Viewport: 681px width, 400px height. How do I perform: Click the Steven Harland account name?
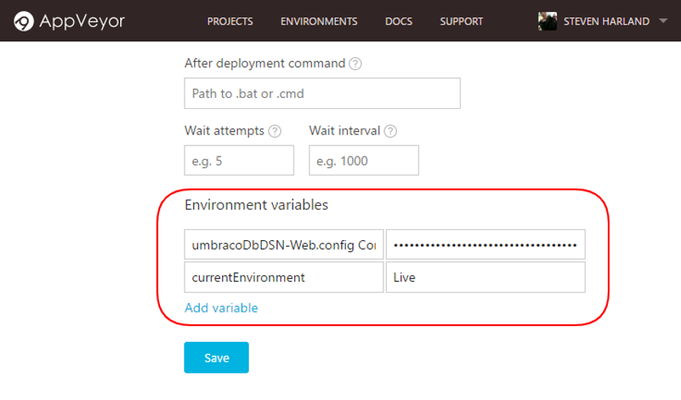(x=606, y=21)
